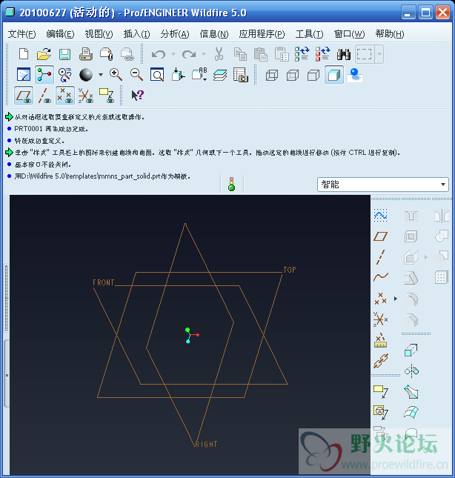Undo the last action
The height and width of the screenshot is (478, 455).
(159, 54)
